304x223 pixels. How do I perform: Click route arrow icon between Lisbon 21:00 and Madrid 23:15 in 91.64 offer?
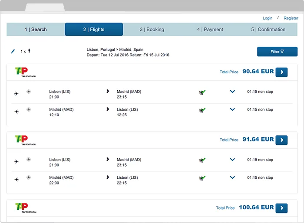pos(108,159)
